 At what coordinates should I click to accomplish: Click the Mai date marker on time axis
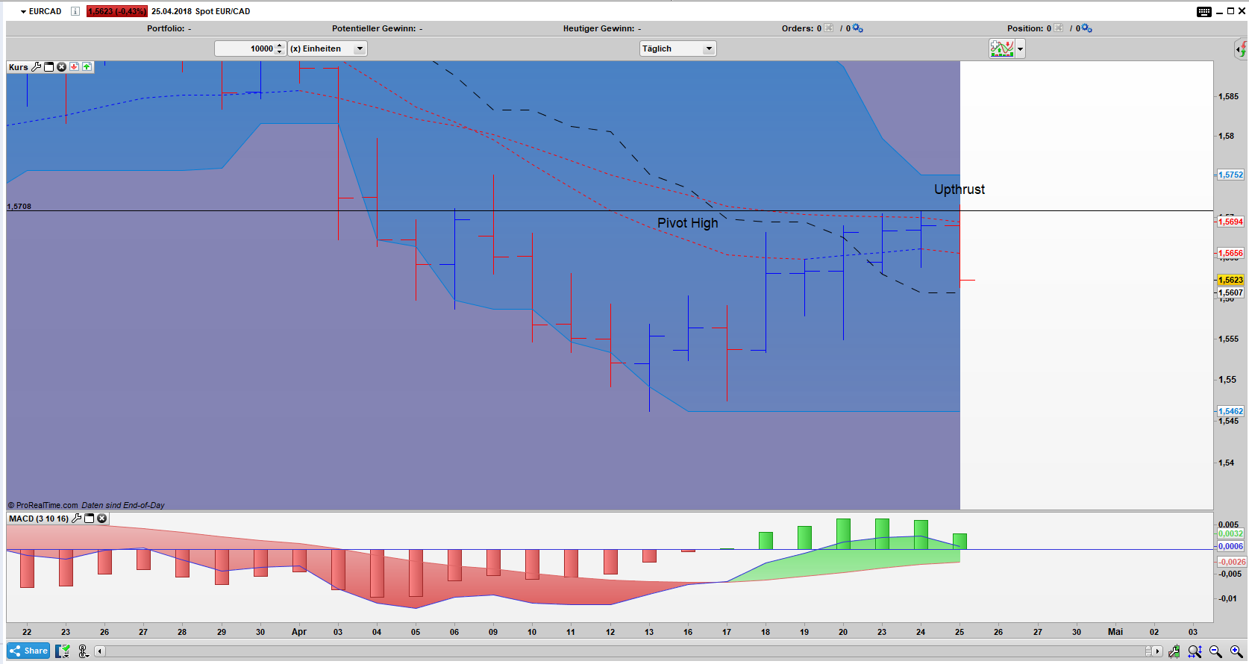coord(1115,632)
